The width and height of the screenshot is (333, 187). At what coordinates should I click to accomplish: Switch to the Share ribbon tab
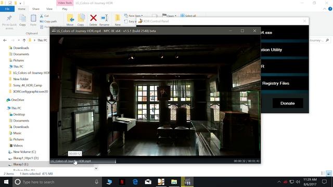pos(36,9)
